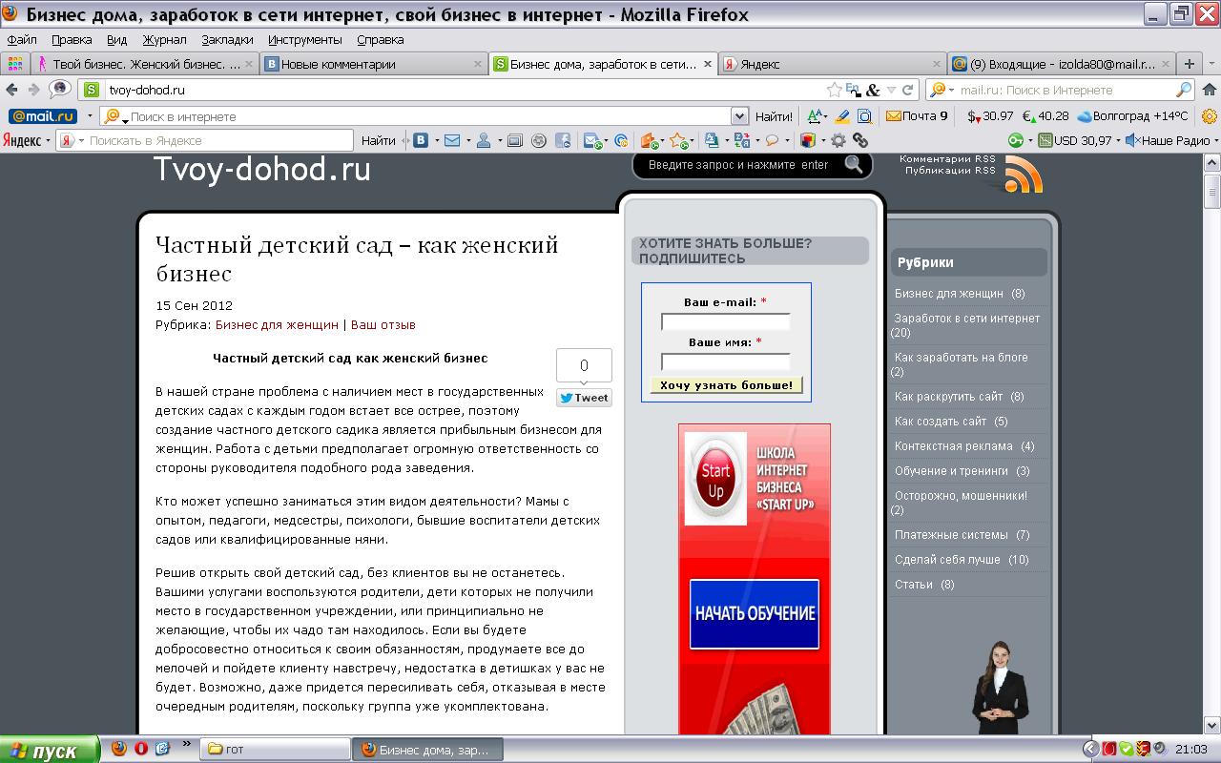Open Почта 9 mail indicator

coord(917,116)
